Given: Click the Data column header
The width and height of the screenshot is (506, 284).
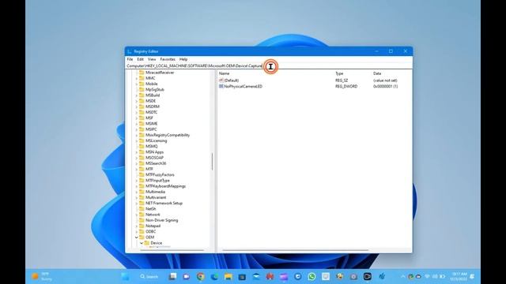Looking at the screenshot, I should point(377,73).
